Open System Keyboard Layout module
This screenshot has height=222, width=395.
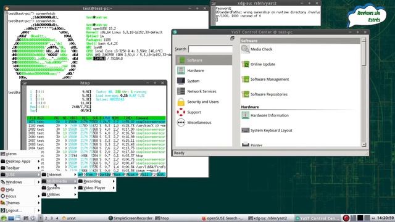coord(267,130)
